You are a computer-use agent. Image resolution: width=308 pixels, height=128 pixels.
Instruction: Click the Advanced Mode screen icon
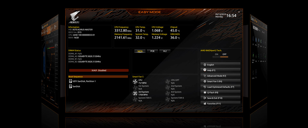(x=205, y=76)
